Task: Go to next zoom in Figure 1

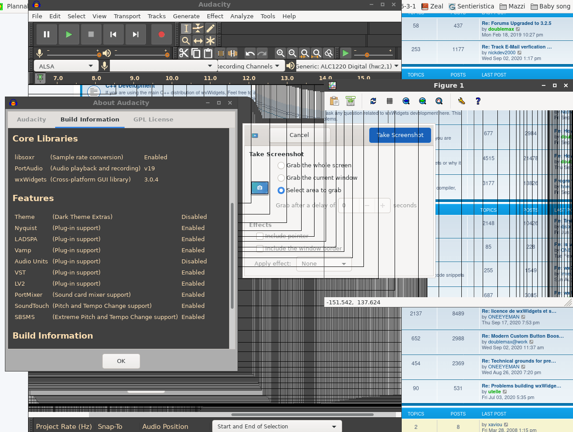Action: coord(423,101)
